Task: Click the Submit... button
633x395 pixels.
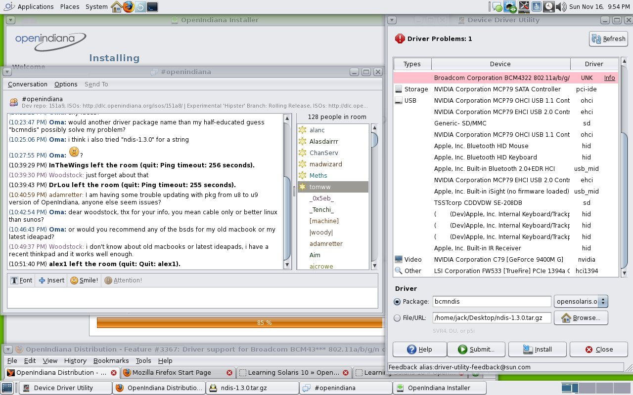Action: pos(476,349)
